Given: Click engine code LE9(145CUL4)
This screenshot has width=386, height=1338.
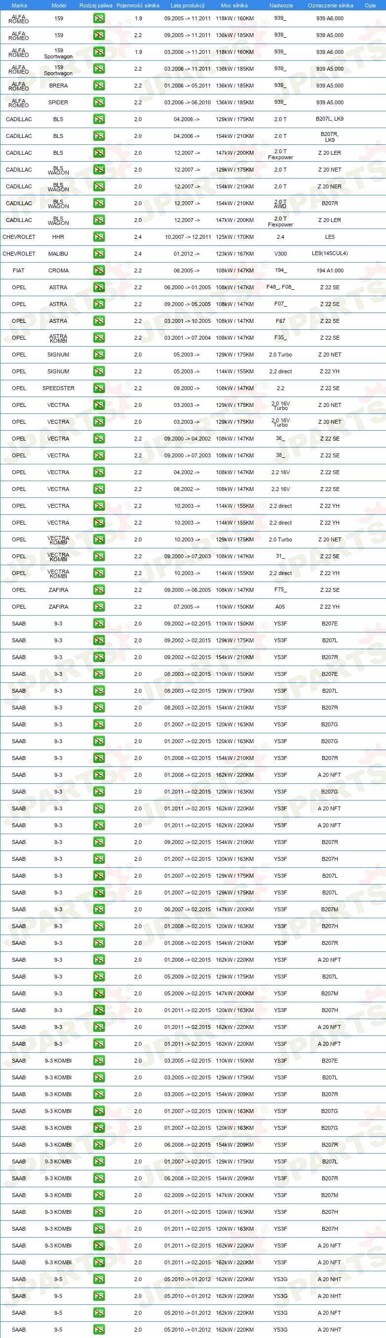Looking at the screenshot, I should click(x=329, y=254).
